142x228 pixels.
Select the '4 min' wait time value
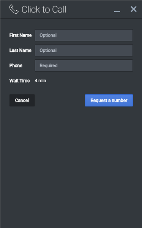40,81
